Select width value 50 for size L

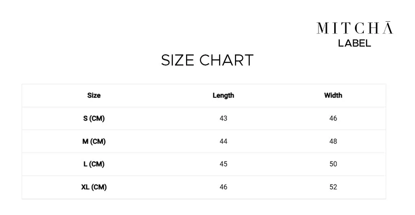click(x=333, y=164)
